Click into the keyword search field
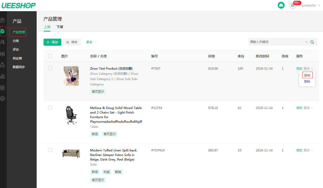323x188 pixels. 276,42
